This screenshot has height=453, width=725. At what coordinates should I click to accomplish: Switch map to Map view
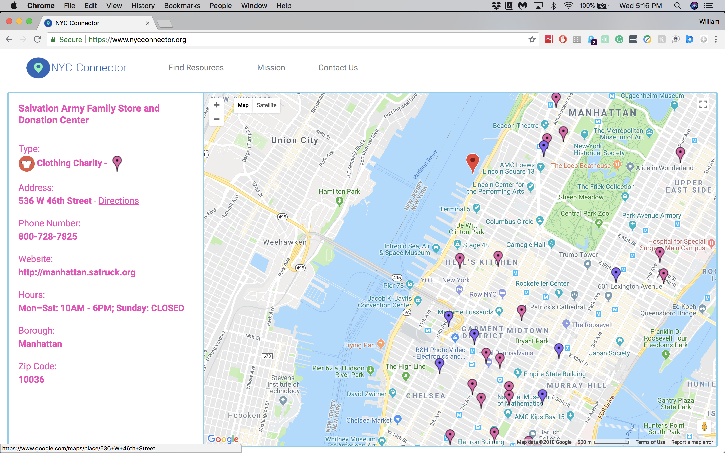click(x=243, y=105)
